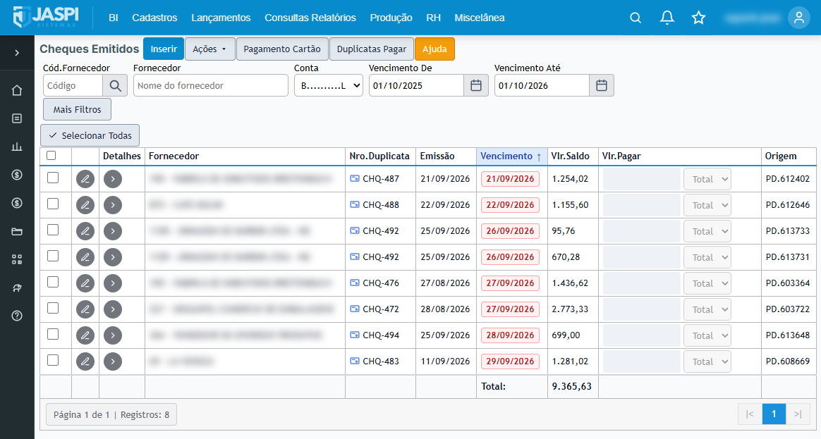This screenshot has width=821, height=439.
Task: Open the user profile avatar
Action: [x=798, y=18]
